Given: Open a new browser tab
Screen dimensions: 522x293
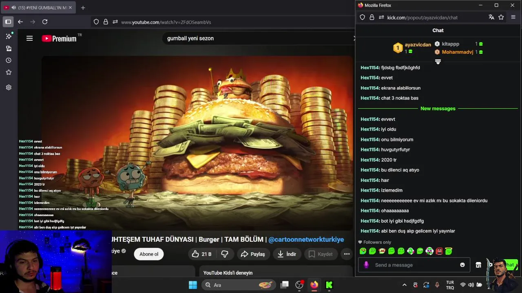Looking at the screenshot, I should (83, 8).
